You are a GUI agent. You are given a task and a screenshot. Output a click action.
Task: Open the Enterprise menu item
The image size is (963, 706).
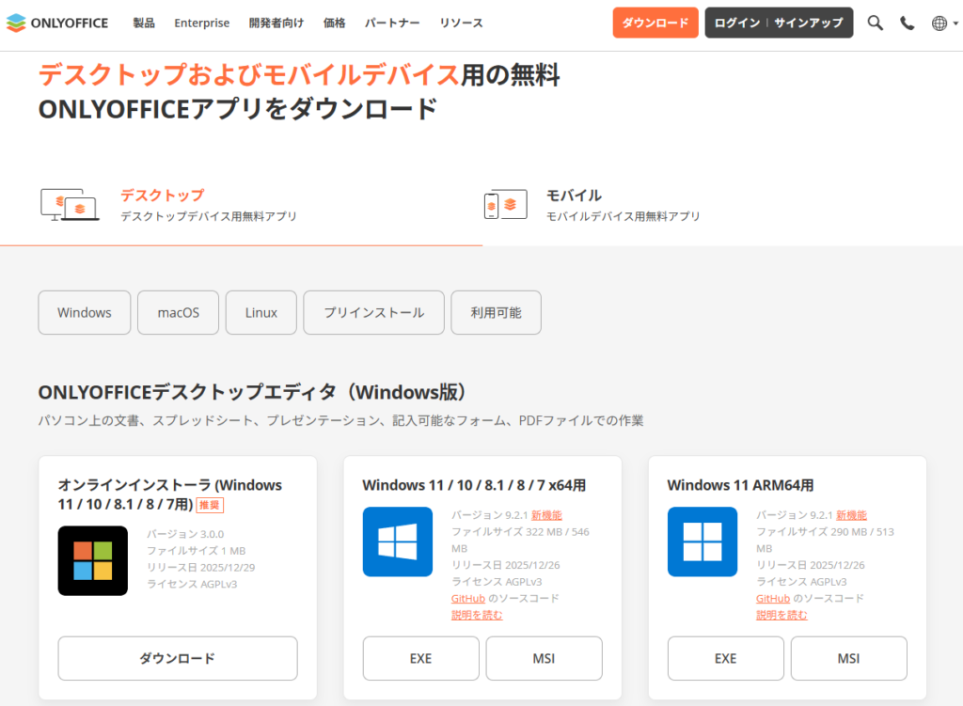(201, 23)
